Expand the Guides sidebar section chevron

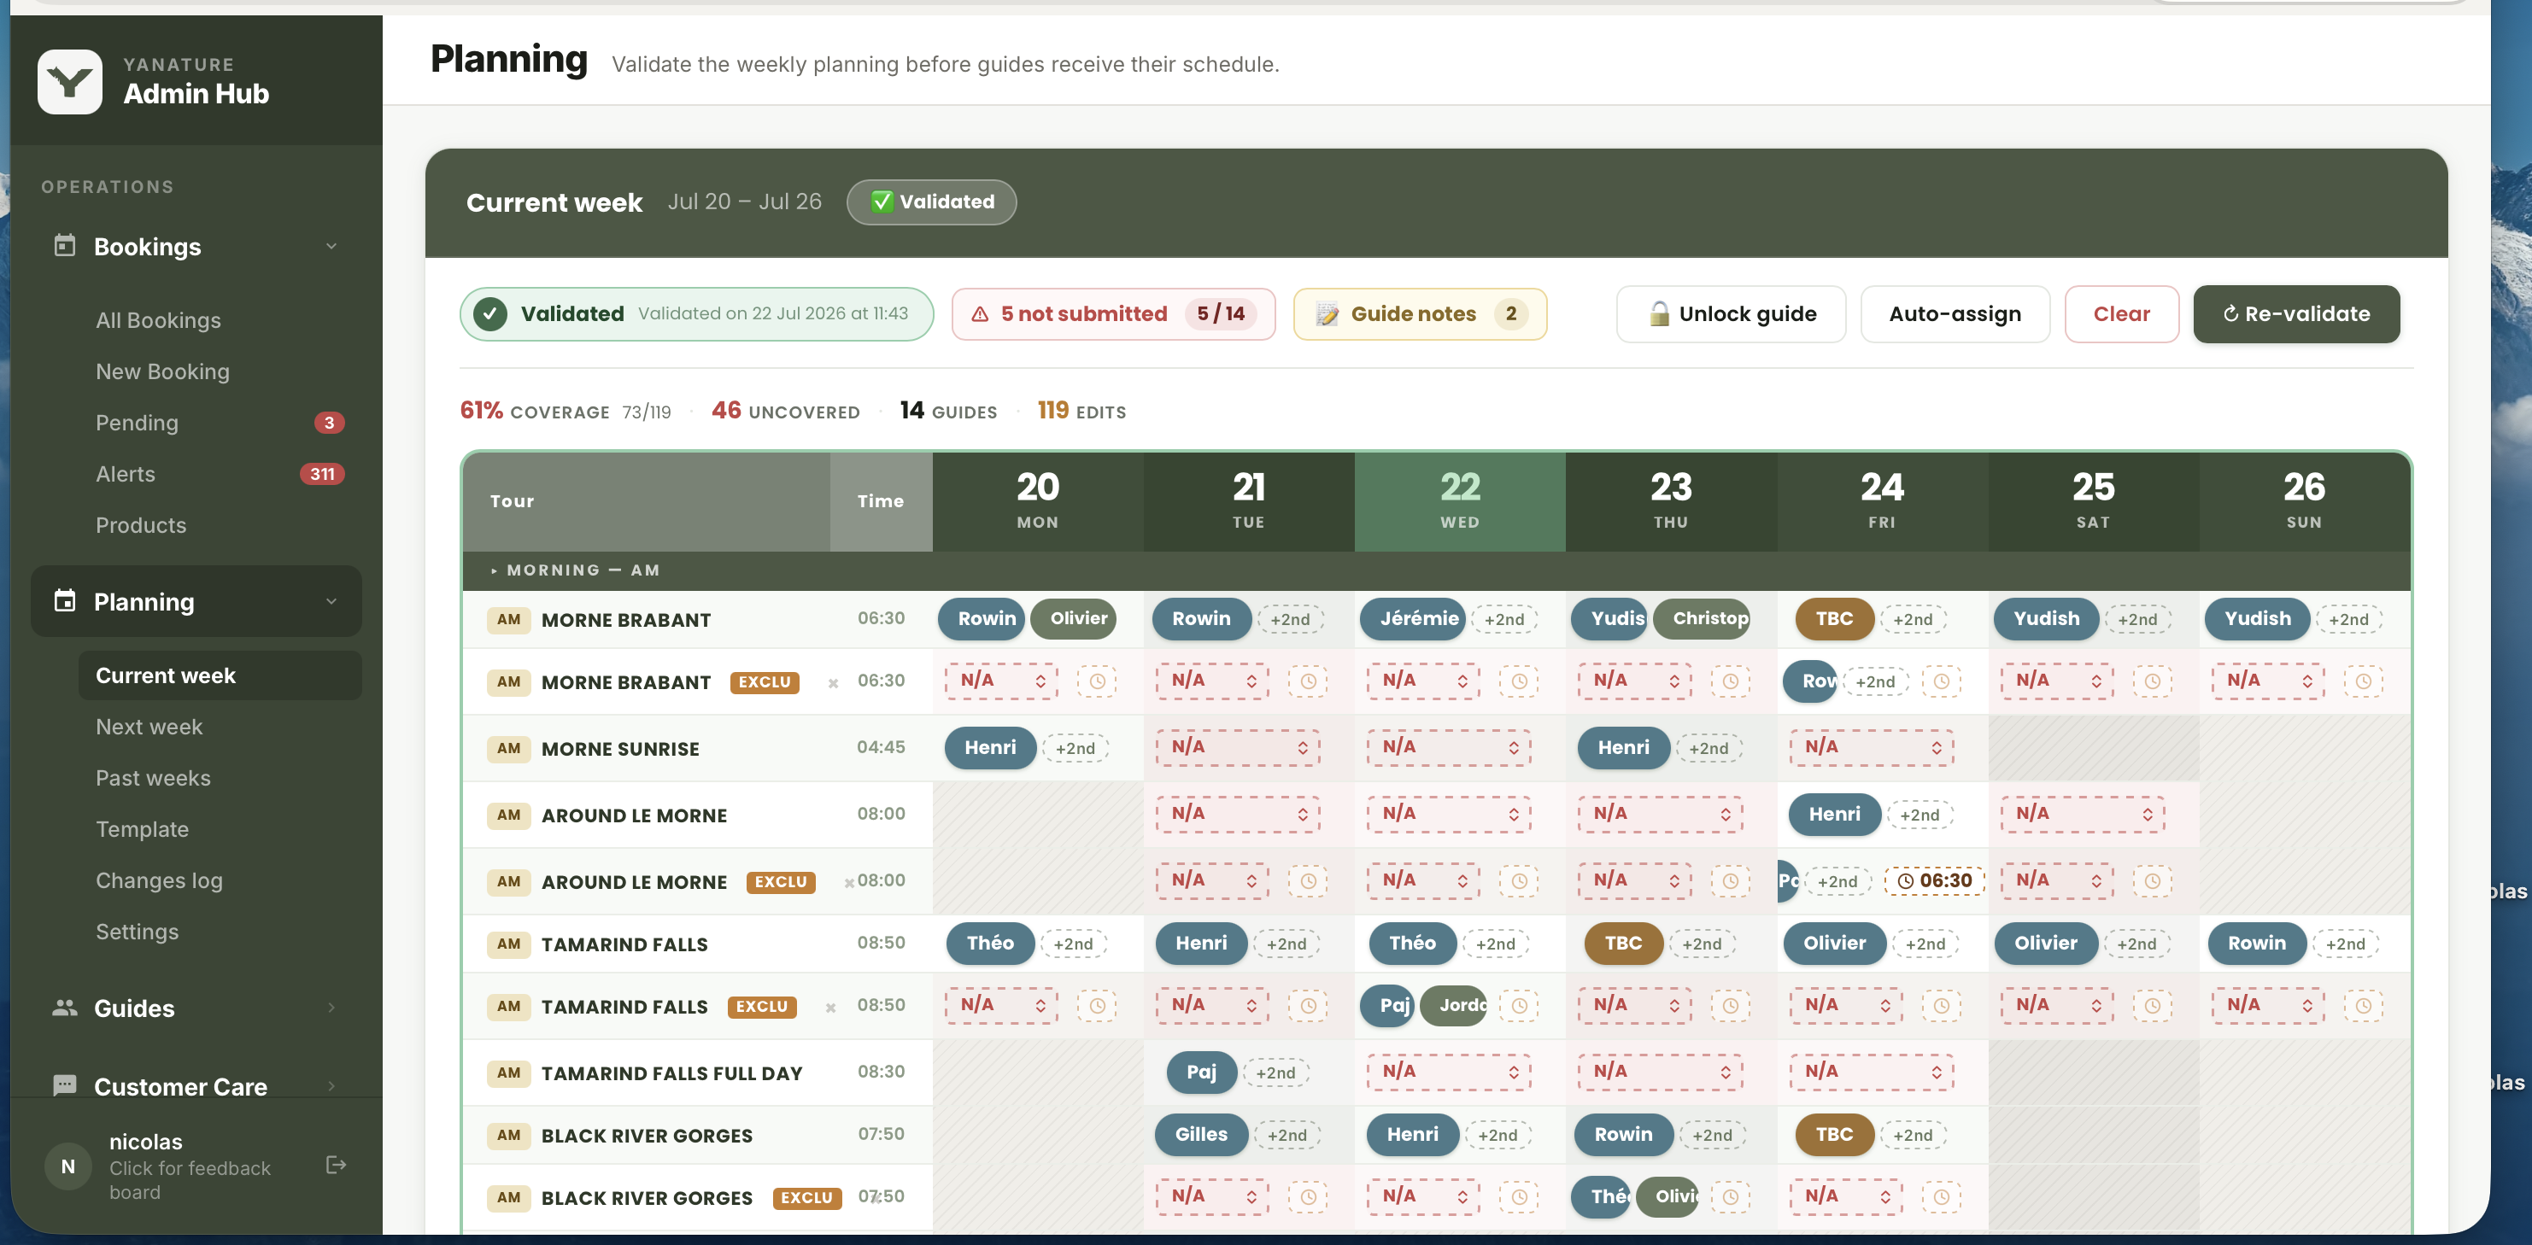[x=331, y=1008]
